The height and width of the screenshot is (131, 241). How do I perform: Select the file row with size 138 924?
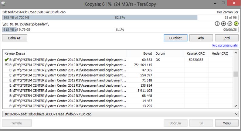pyautogui.click(x=117, y=85)
